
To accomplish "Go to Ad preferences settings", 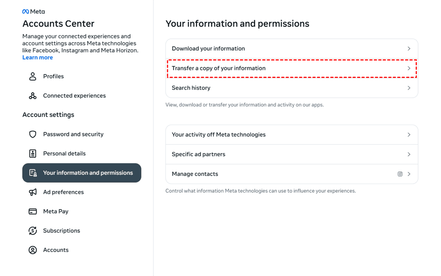I will [x=64, y=192].
